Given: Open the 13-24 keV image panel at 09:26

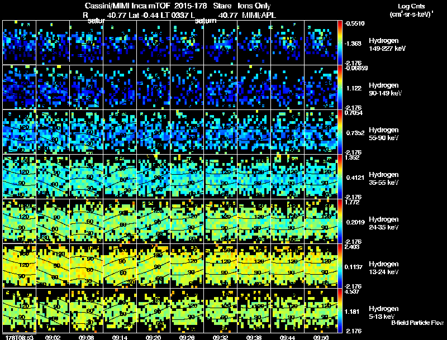Looking at the screenshot, I should pyautogui.click(x=187, y=266).
